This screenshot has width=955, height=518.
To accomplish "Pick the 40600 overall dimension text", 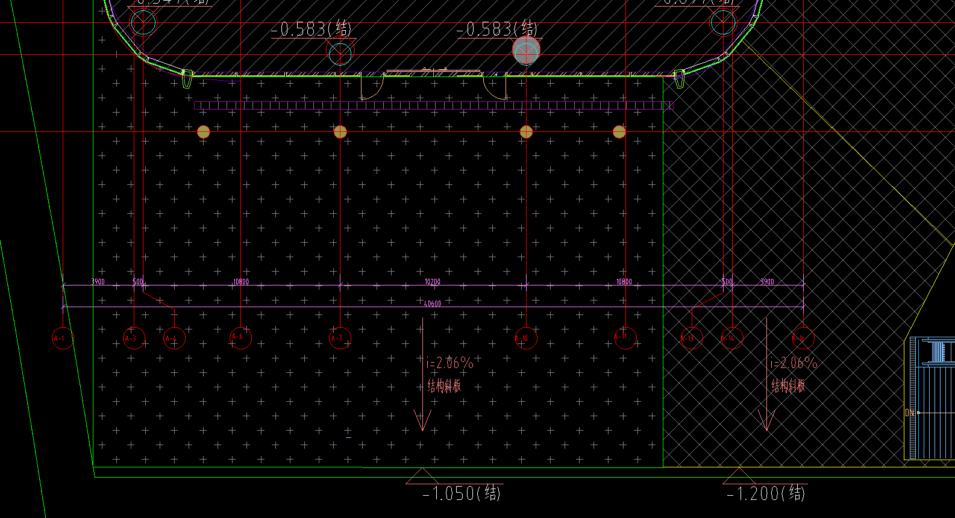I will 432,304.
